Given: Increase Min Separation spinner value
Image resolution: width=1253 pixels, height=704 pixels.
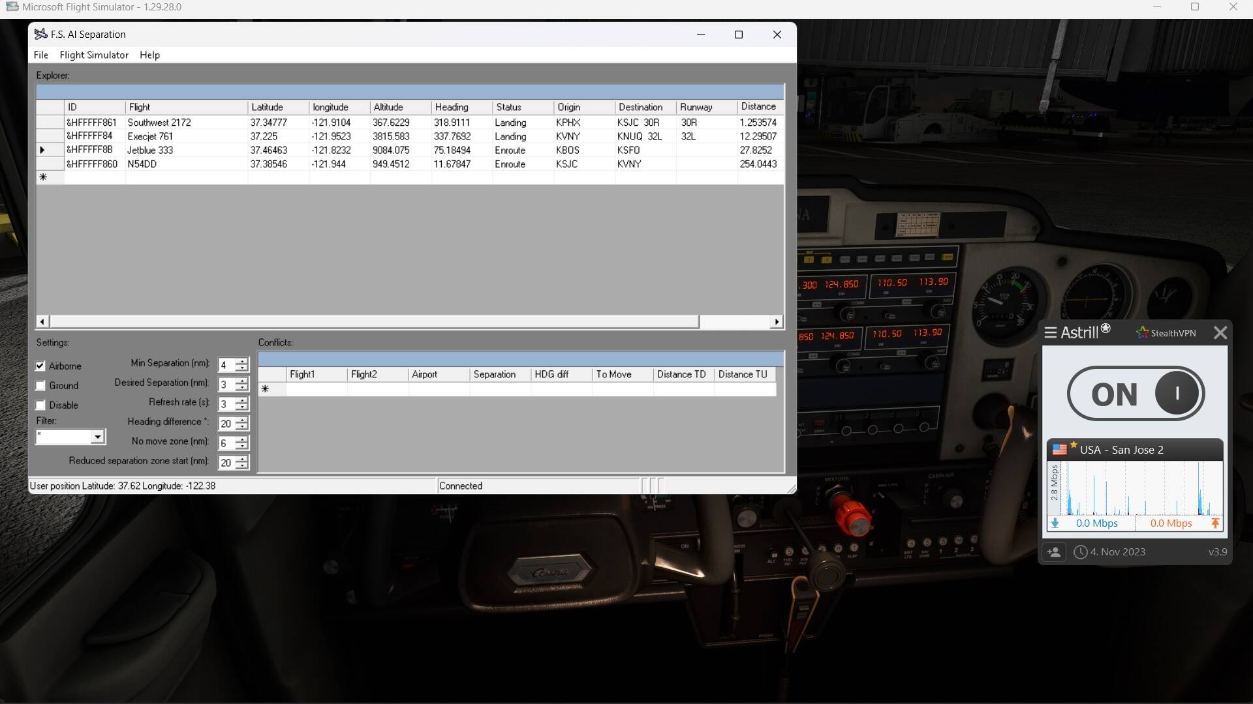Looking at the screenshot, I should 241,361.
